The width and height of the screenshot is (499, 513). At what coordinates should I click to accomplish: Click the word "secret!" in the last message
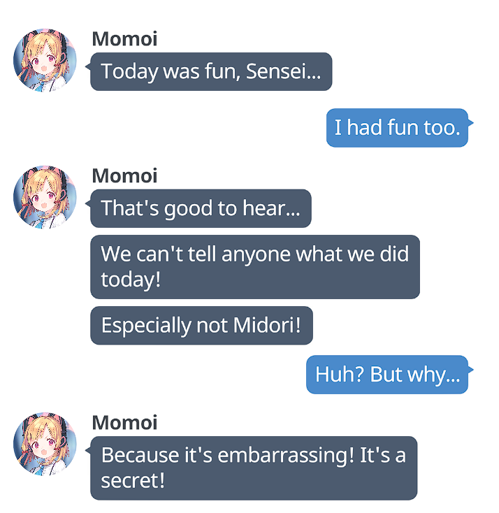(133, 481)
